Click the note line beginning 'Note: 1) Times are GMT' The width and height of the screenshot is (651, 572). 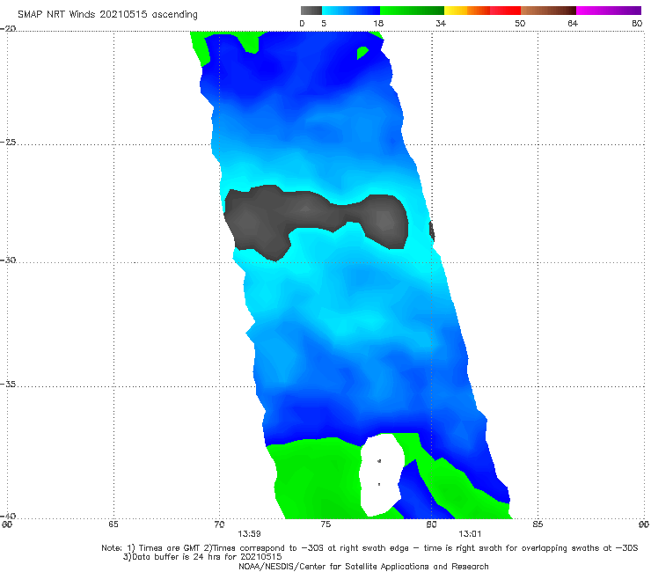click(369, 548)
